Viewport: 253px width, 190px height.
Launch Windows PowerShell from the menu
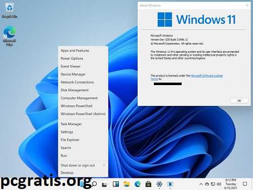83,106
